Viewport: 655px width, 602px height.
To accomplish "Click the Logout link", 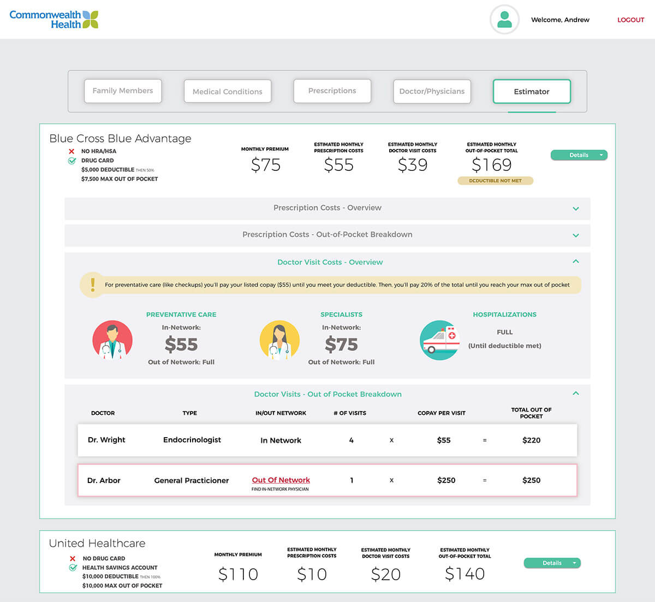I will click(x=630, y=20).
